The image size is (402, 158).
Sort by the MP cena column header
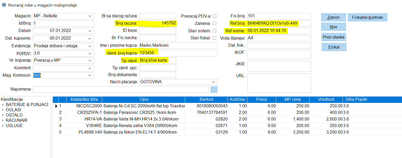(292, 99)
